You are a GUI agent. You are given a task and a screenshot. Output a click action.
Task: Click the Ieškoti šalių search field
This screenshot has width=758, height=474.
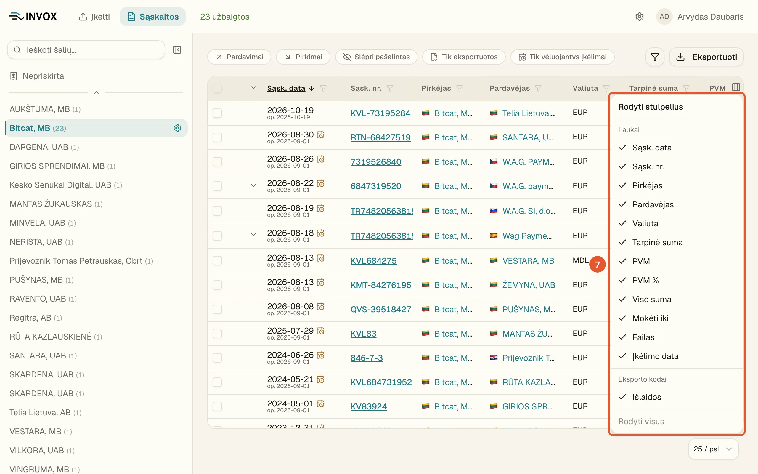pos(86,50)
